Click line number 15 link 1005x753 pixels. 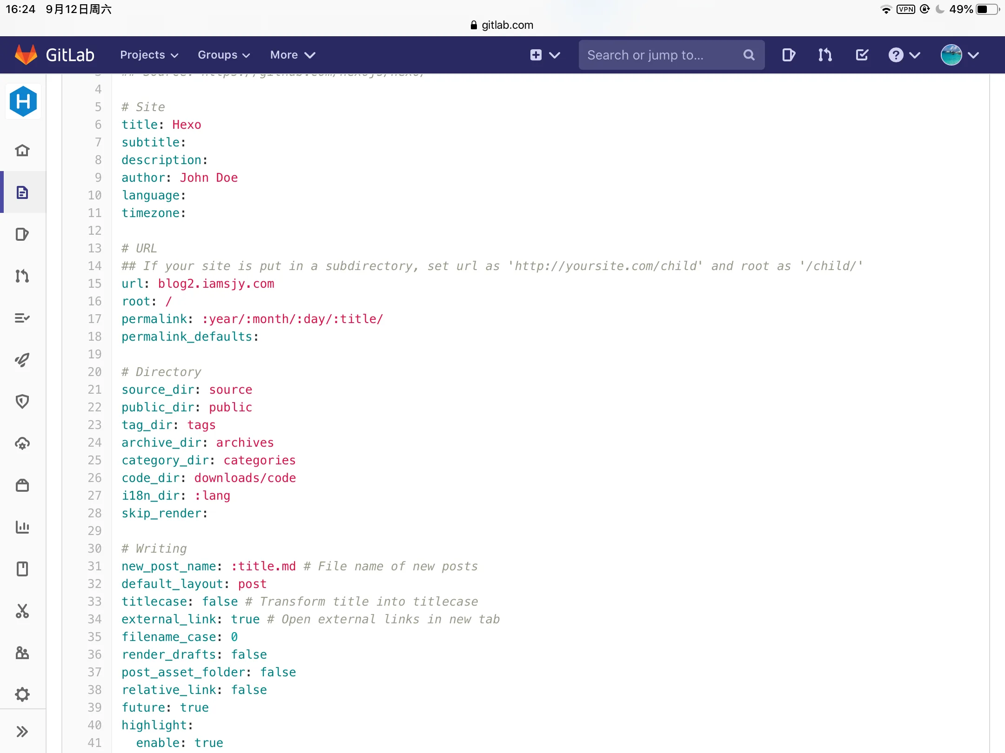coord(94,284)
